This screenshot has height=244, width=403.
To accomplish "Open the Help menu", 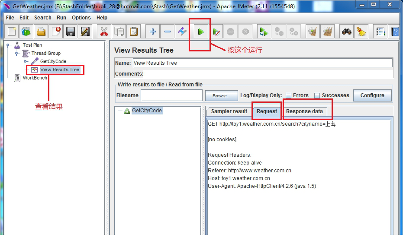I will [102, 18].
